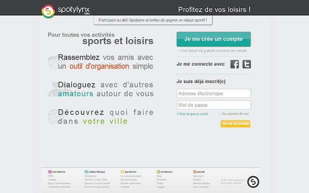Screen dimensions: 309x193
Task: Open the Spotylynx challenge announcement banner
Action: 153,20
